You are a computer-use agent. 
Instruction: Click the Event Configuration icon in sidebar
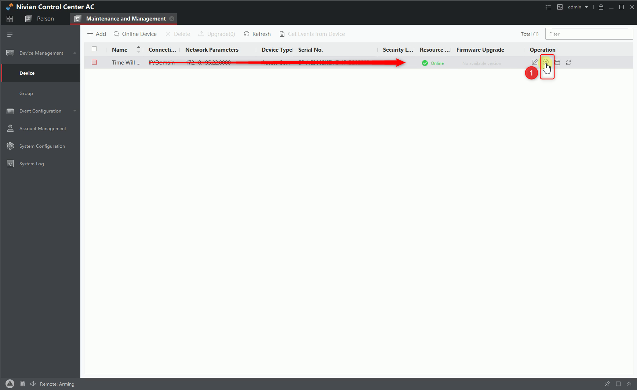[x=10, y=111]
